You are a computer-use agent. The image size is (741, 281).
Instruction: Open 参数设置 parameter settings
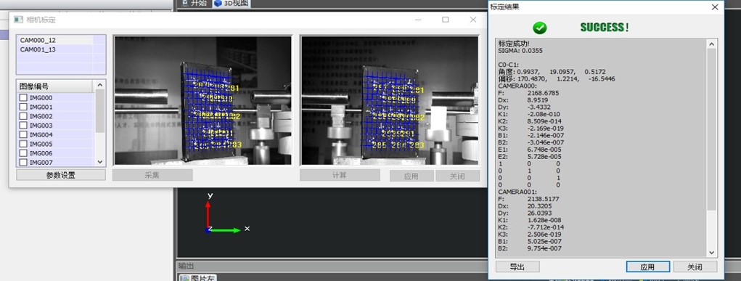click(x=61, y=175)
